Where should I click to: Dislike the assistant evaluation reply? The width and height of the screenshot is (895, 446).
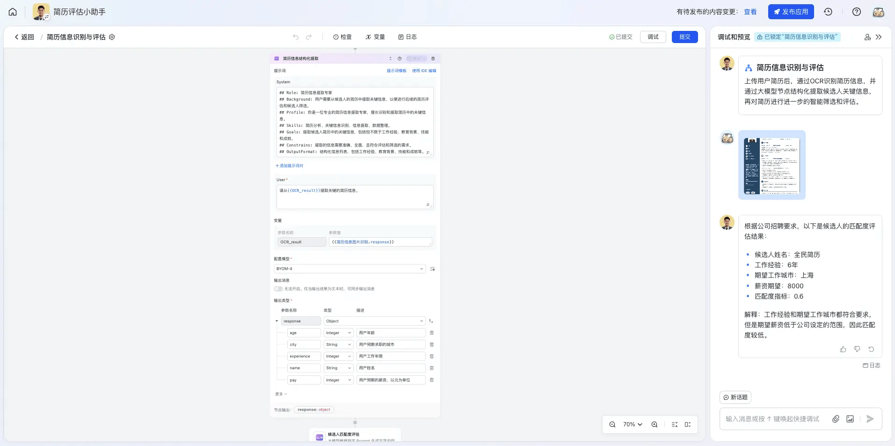point(857,349)
